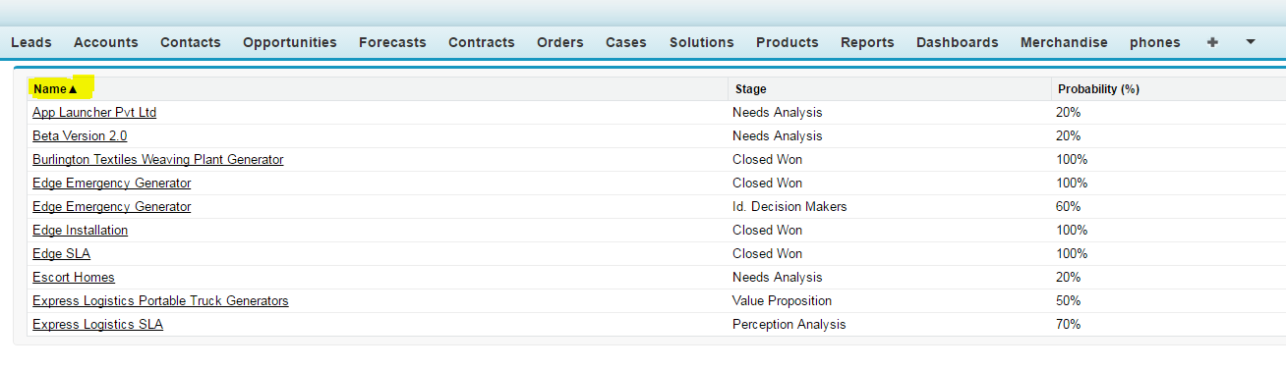
Task: Sort by the Name column header
Action: (55, 89)
